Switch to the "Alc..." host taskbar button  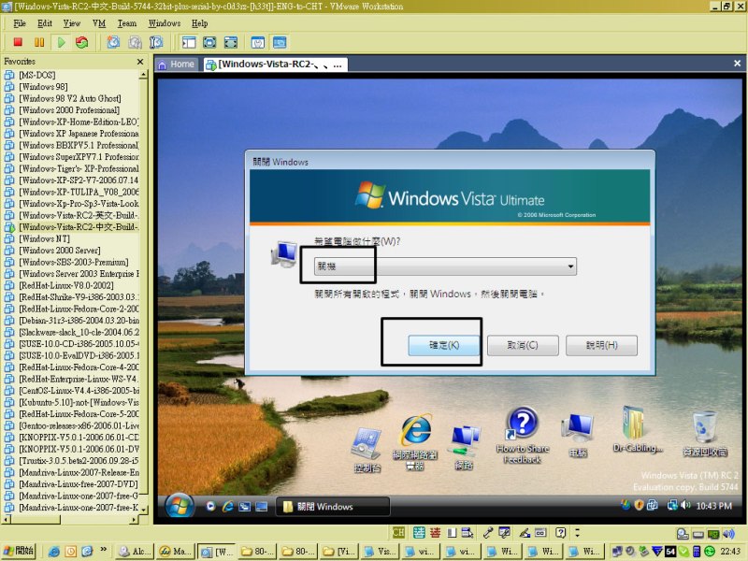[x=134, y=552]
